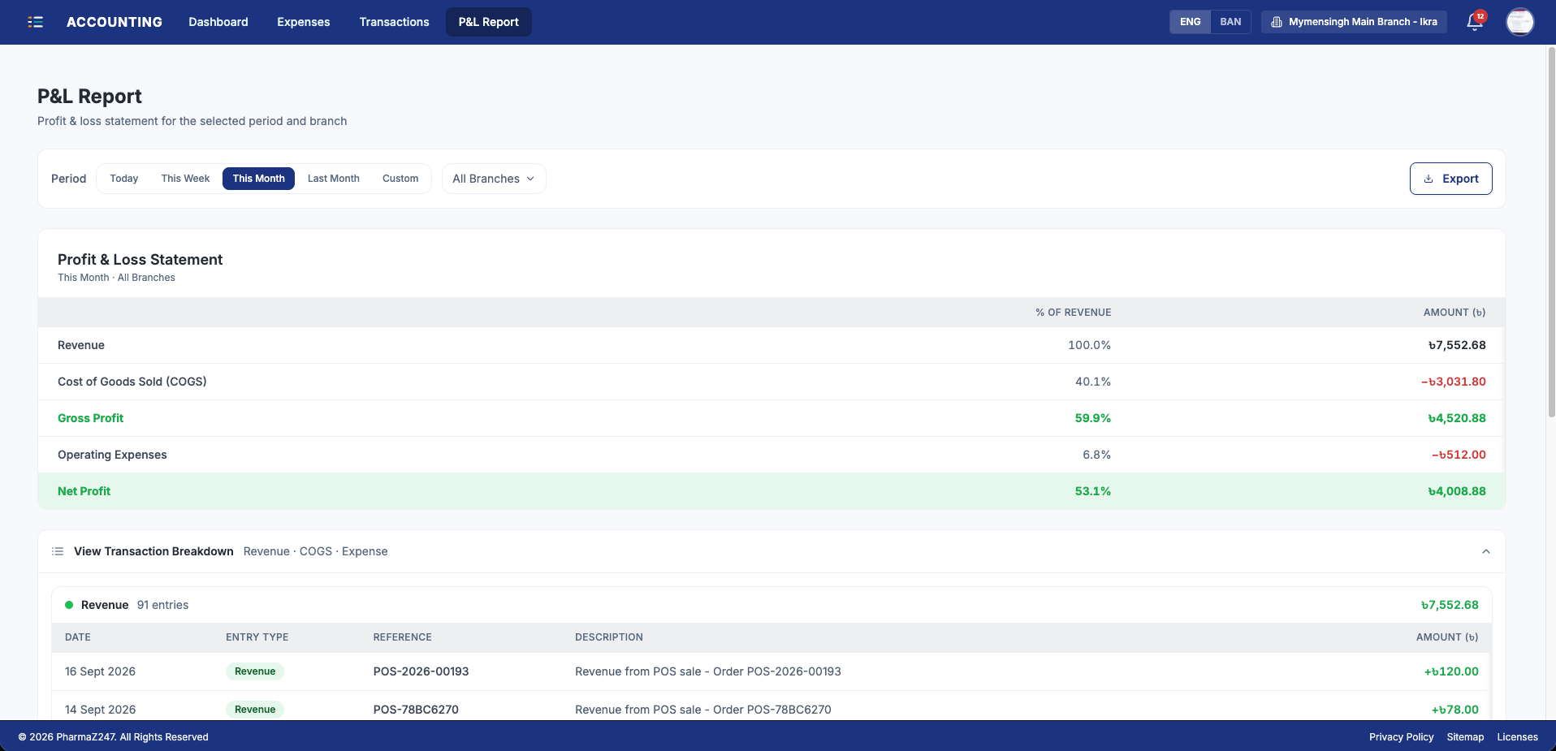Select the This Week period
1556x751 pixels.
click(x=185, y=179)
